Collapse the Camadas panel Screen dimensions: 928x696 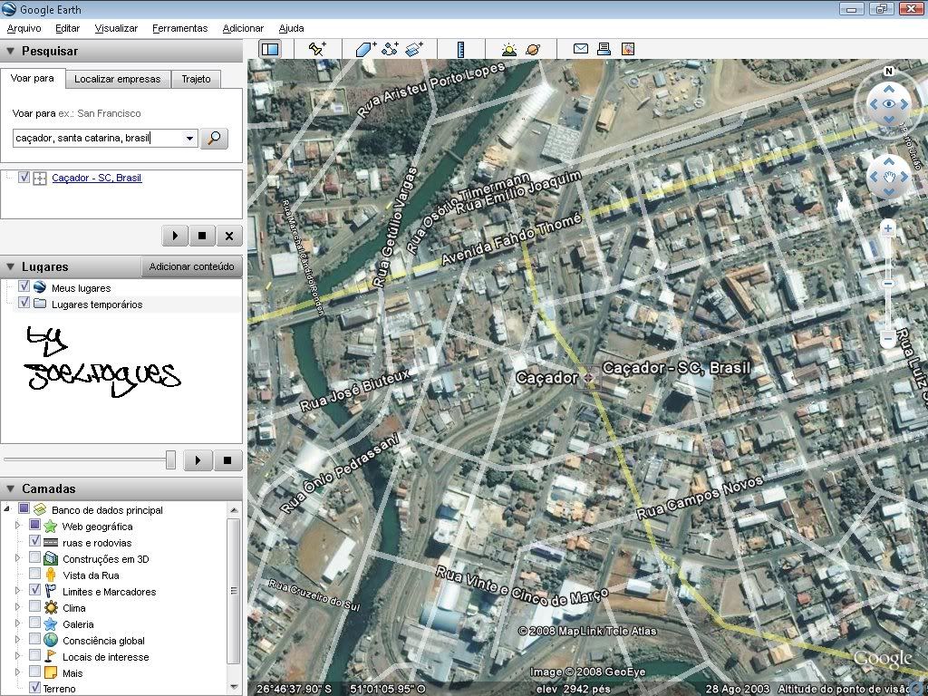point(10,488)
